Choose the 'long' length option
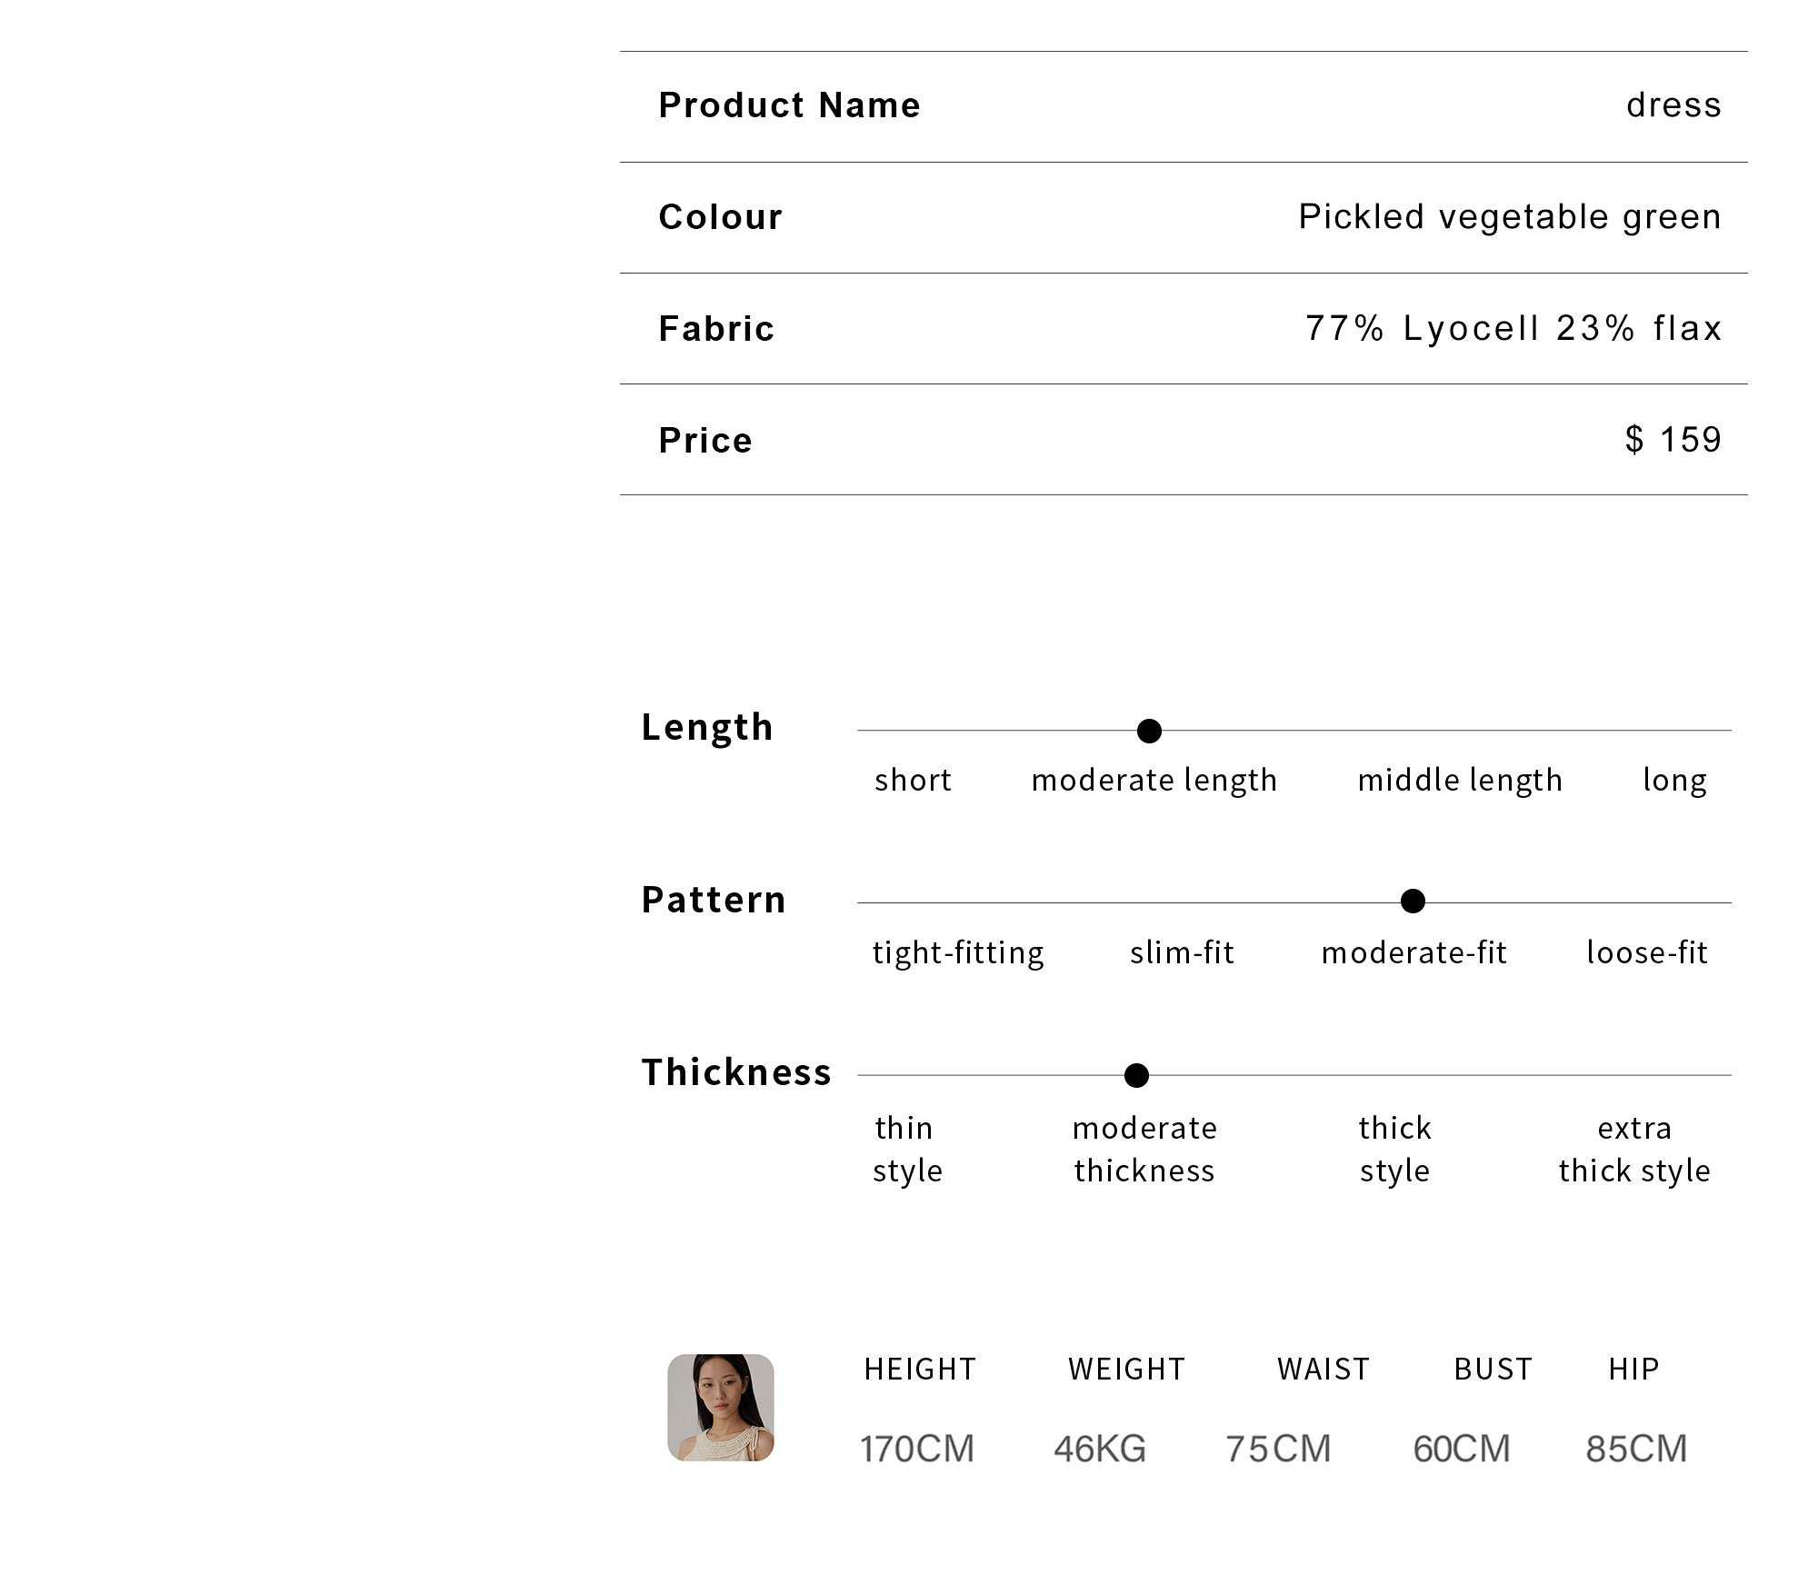The height and width of the screenshot is (1574, 1818). (x=1674, y=781)
